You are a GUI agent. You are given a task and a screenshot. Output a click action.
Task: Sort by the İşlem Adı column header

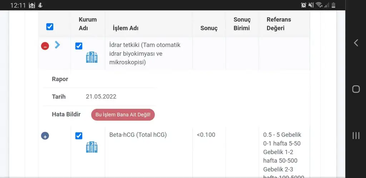[125, 29]
